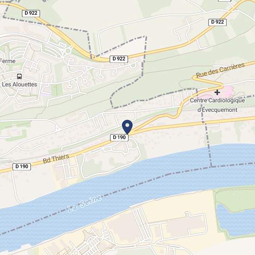Viewport: 255px width, 255px height.
Task: Click the D 190 shield near Bd Thiers
Action: (x=22, y=167)
